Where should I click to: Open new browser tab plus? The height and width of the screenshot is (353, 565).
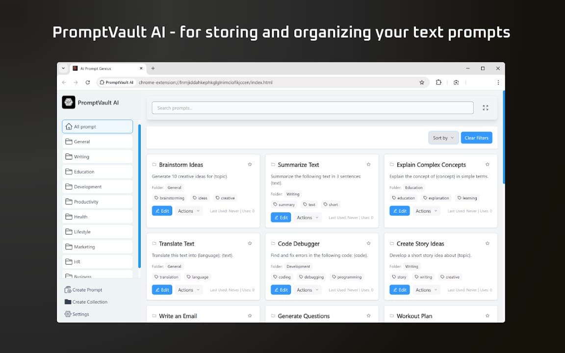click(x=153, y=68)
